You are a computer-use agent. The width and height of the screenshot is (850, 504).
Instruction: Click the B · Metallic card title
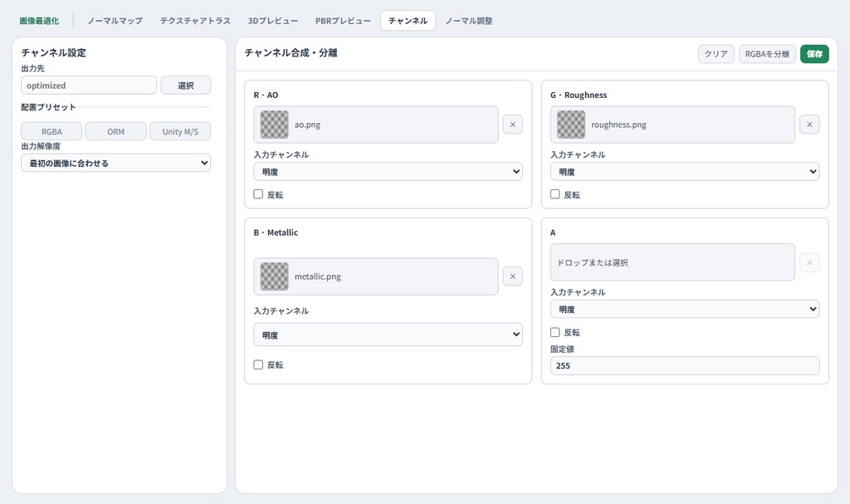(x=276, y=232)
